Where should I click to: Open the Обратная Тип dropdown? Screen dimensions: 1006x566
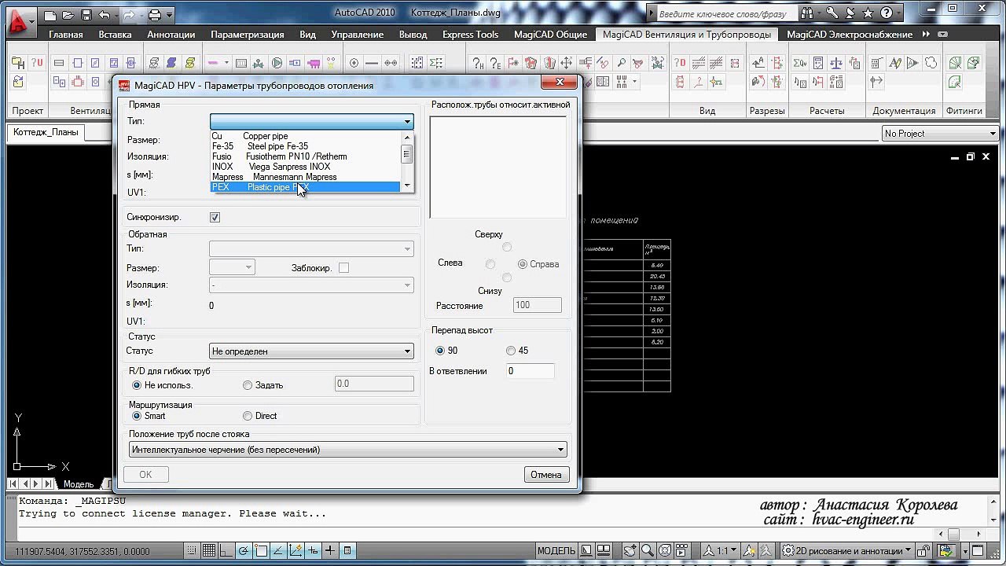(311, 249)
